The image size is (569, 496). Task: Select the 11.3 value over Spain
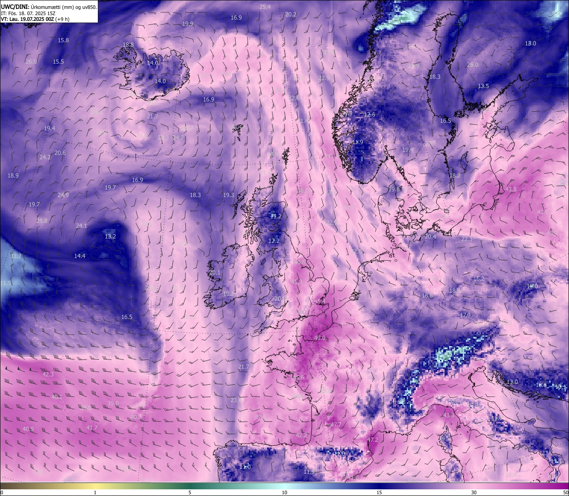click(309, 471)
